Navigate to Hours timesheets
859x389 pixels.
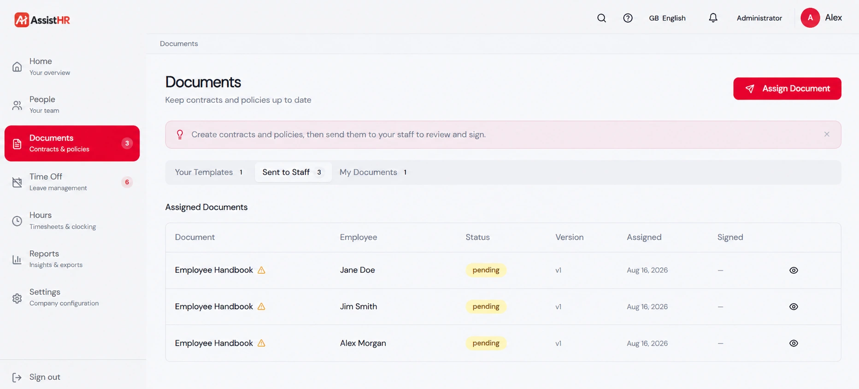[x=72, y=221]
